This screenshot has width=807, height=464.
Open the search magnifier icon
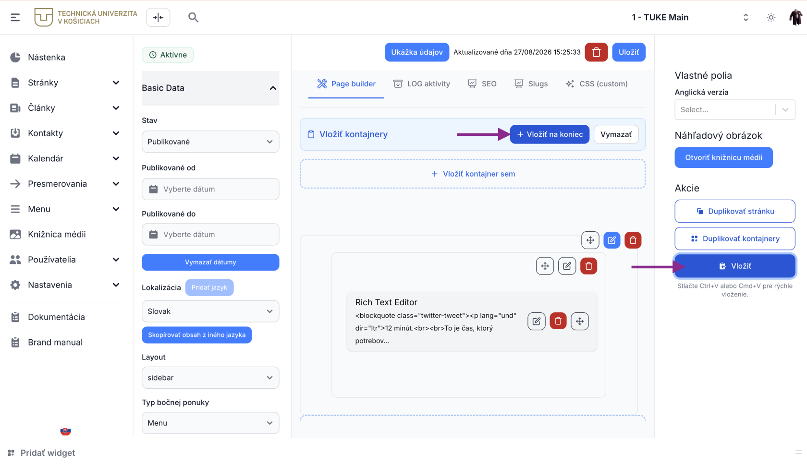193,17
